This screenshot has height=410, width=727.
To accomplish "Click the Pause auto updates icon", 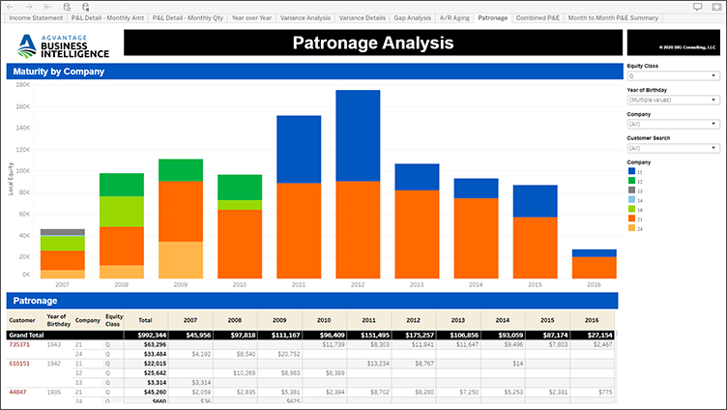I will (x=85, y=6).
